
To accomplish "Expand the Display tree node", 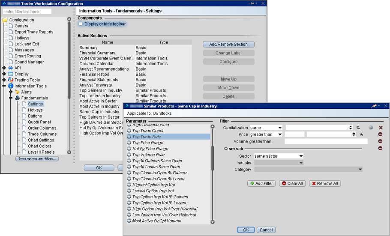I will pos(4,74).
